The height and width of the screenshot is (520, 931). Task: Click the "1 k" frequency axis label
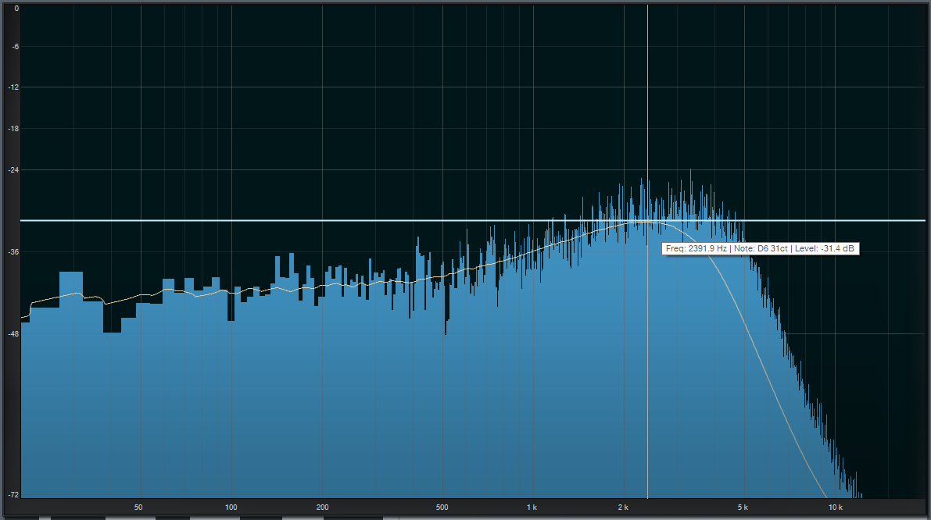coord(532,508)
